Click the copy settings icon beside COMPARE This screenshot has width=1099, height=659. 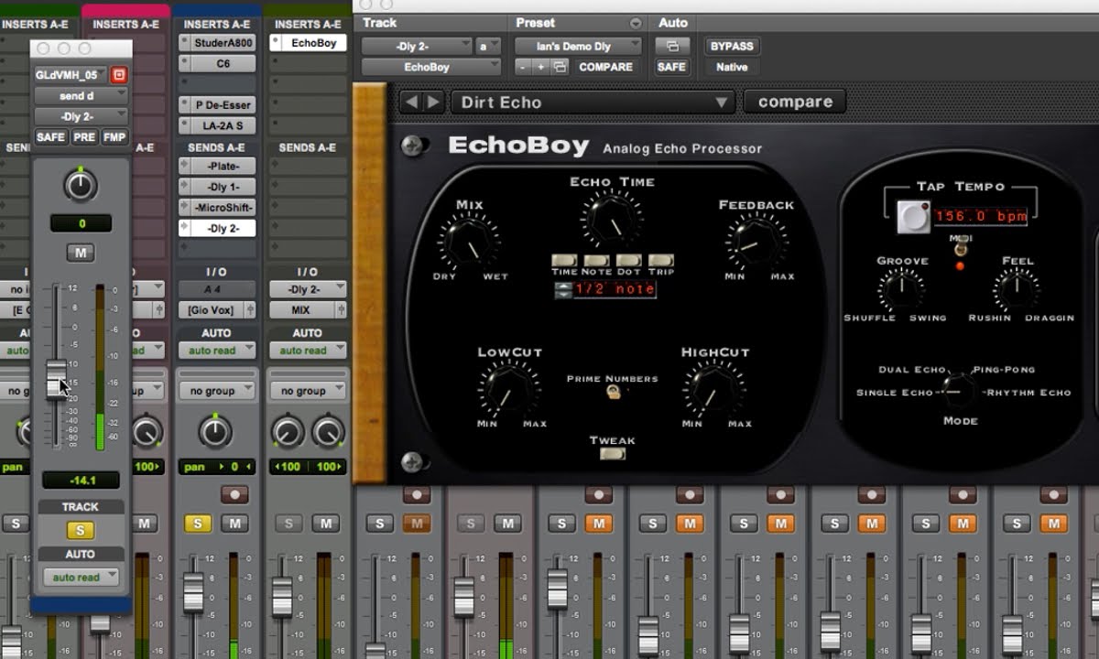click(560, 67)
